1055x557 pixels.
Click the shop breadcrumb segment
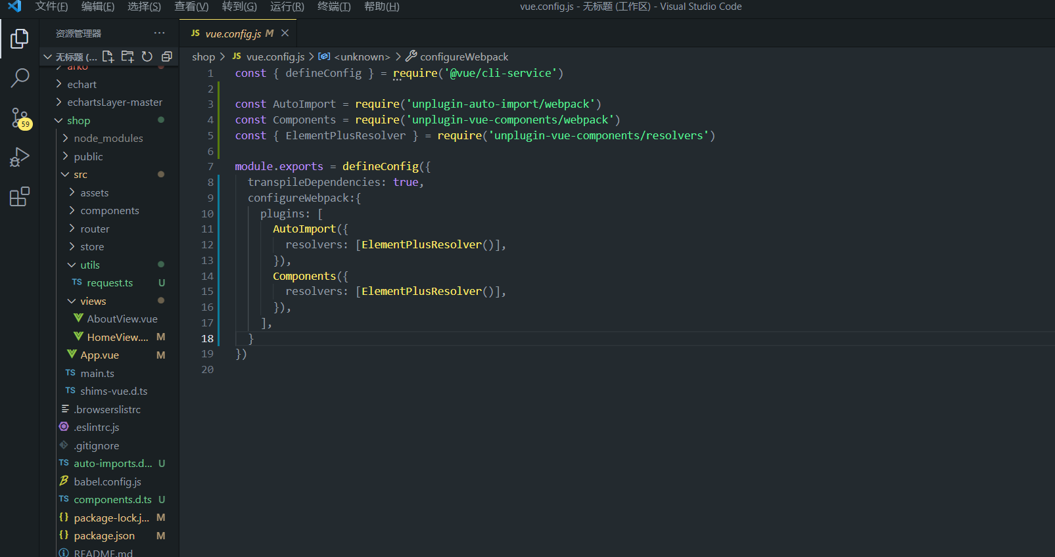[203, 57]
